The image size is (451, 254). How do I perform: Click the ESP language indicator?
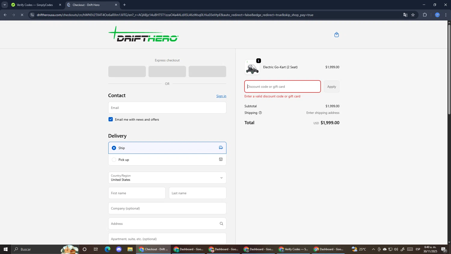click(418, 249)
